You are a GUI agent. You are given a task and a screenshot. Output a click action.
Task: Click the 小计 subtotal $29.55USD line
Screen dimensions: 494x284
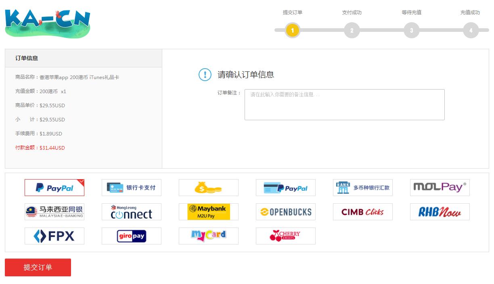pos(40,120)
